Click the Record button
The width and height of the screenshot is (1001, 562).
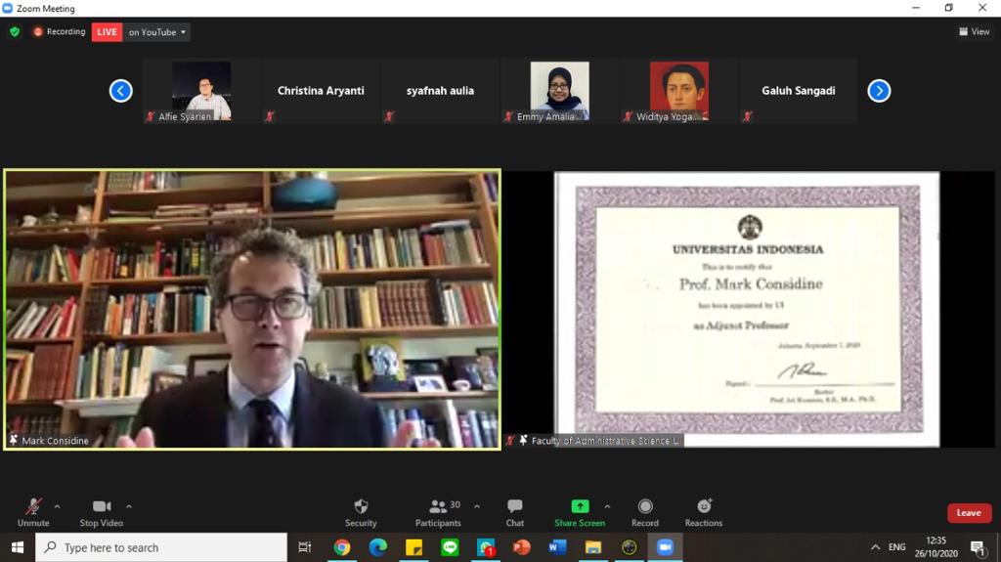[x=645, y=513]
